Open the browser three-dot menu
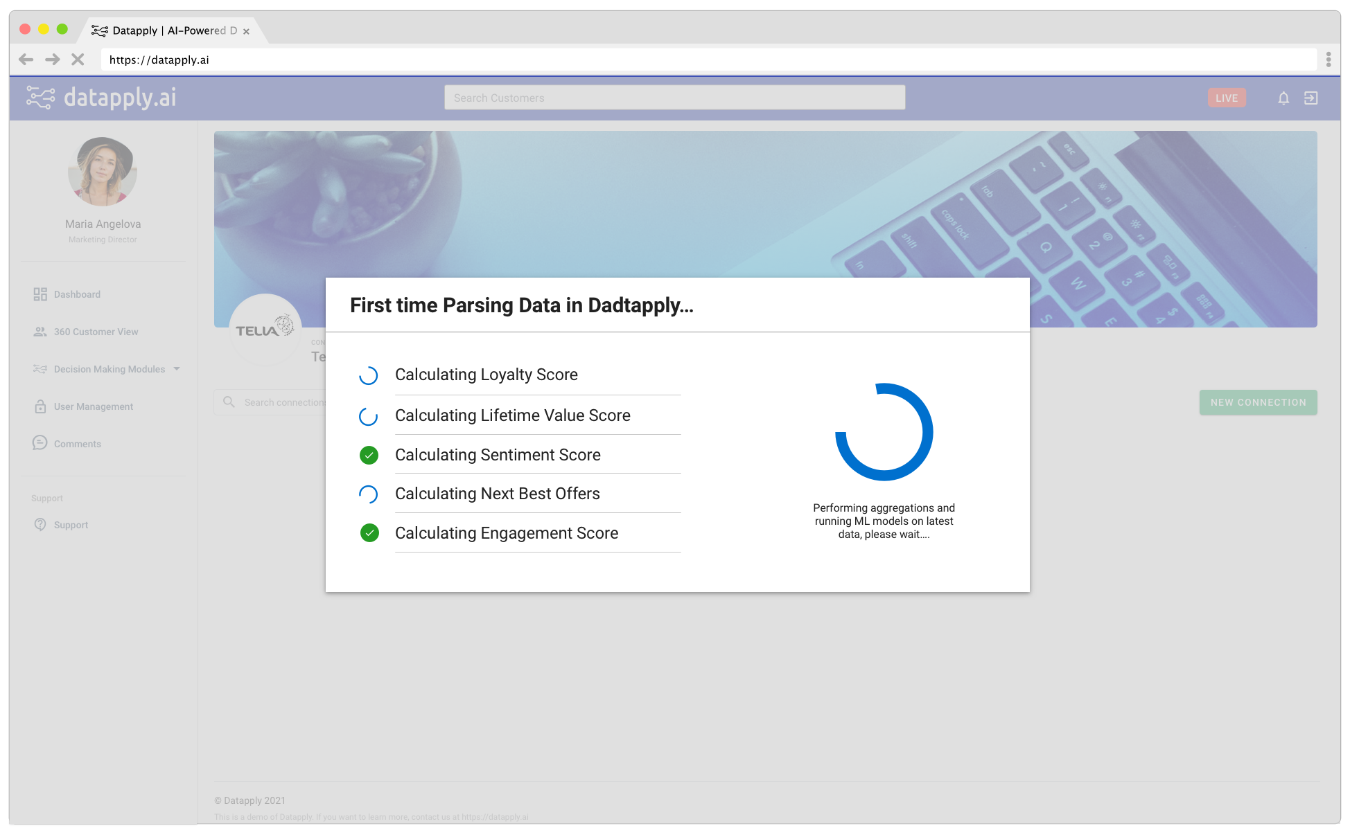The height and width of the screenshot is (835, 1350). tap(1328, 60)
